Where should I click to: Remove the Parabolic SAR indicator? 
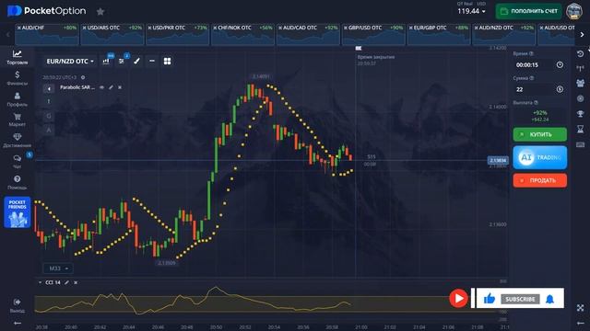click(120, 87)
